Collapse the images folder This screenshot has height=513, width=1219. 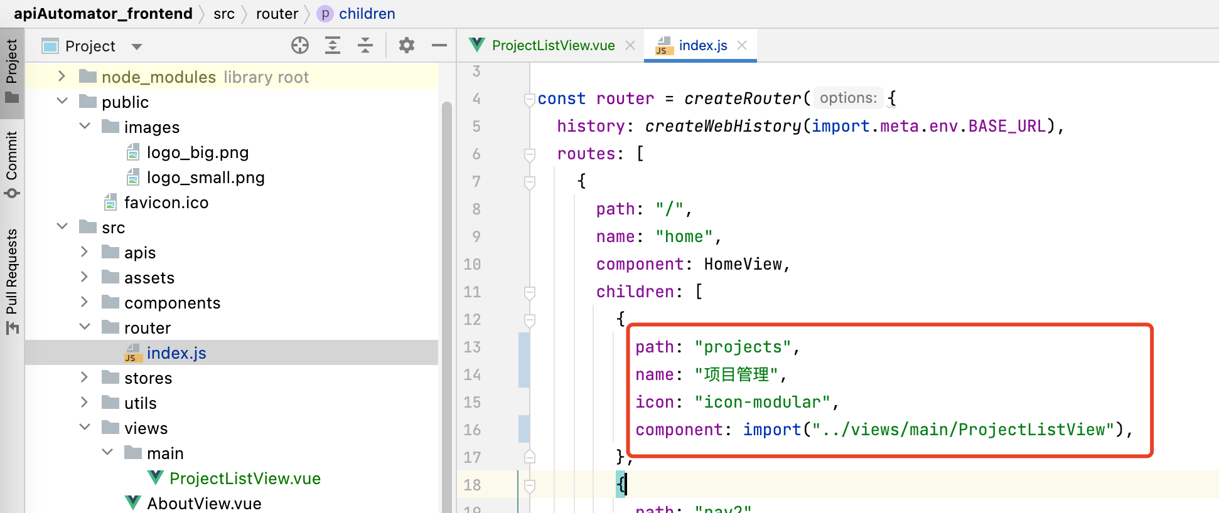tap(85, 126)
